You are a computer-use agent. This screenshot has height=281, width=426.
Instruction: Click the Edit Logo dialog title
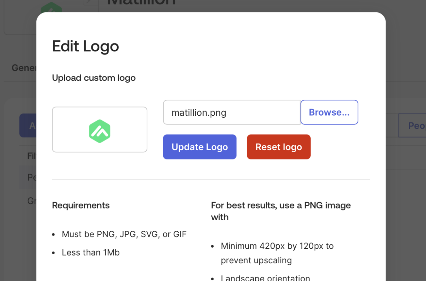[86, 46]
